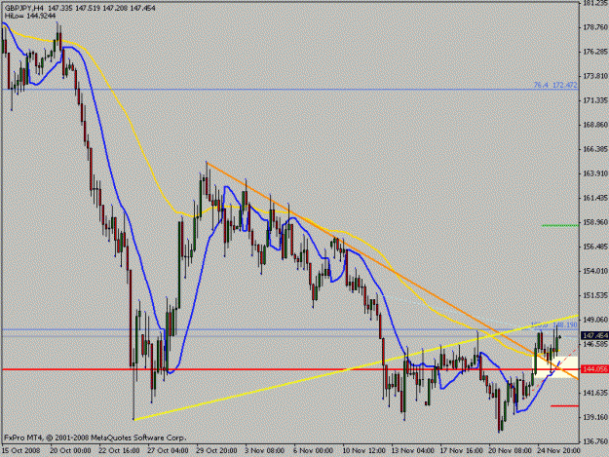The height and width of the screenshot is (457, 609).
Task: Click the 171.335 price axis label
Action: (595, 100)
